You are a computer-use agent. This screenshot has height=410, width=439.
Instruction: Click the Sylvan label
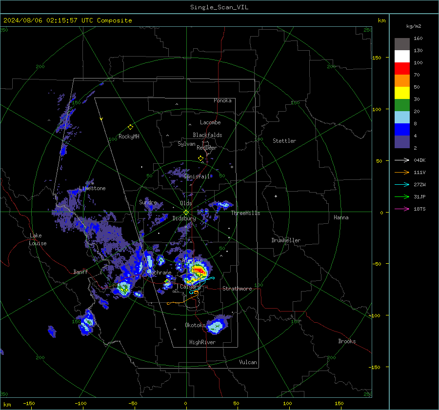(x=186, y=144)
